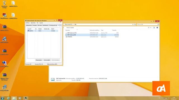Click the OBCTaskmanX64 file icon in the list
The image size is (179, 100).
66,35
